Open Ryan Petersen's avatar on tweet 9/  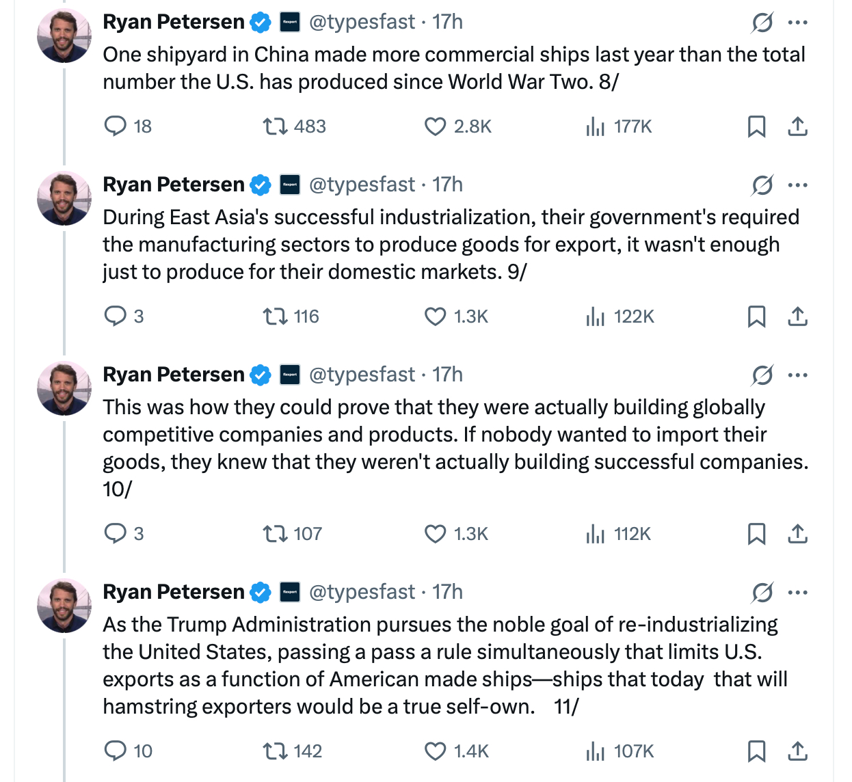(64, 198)
